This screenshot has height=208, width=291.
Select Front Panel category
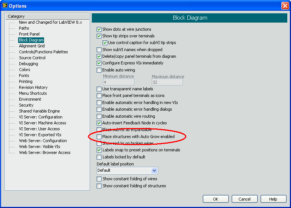tap(29, 34)
